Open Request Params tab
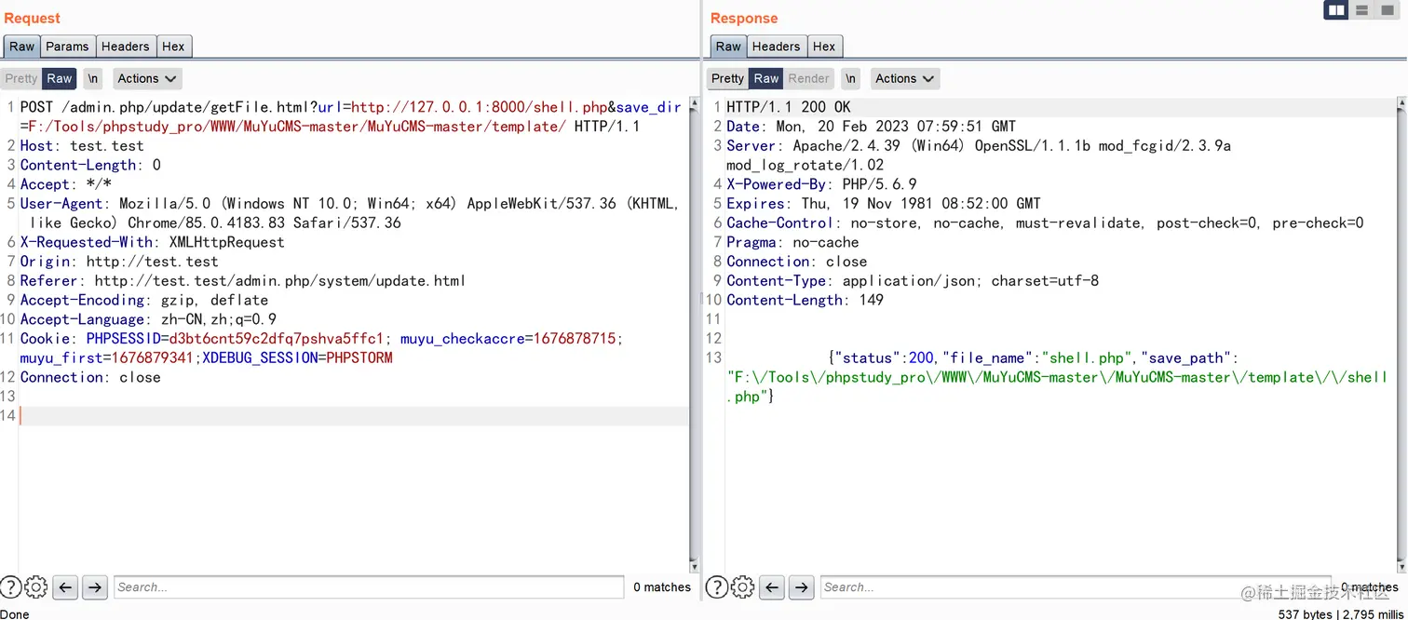The height and width of the screenshot is (620, 1408). (67, 47)
